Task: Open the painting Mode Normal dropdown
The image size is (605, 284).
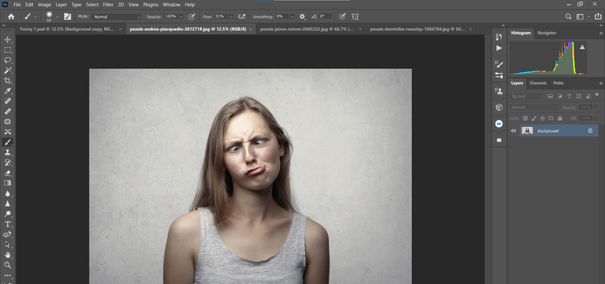Action: point(117,17)
